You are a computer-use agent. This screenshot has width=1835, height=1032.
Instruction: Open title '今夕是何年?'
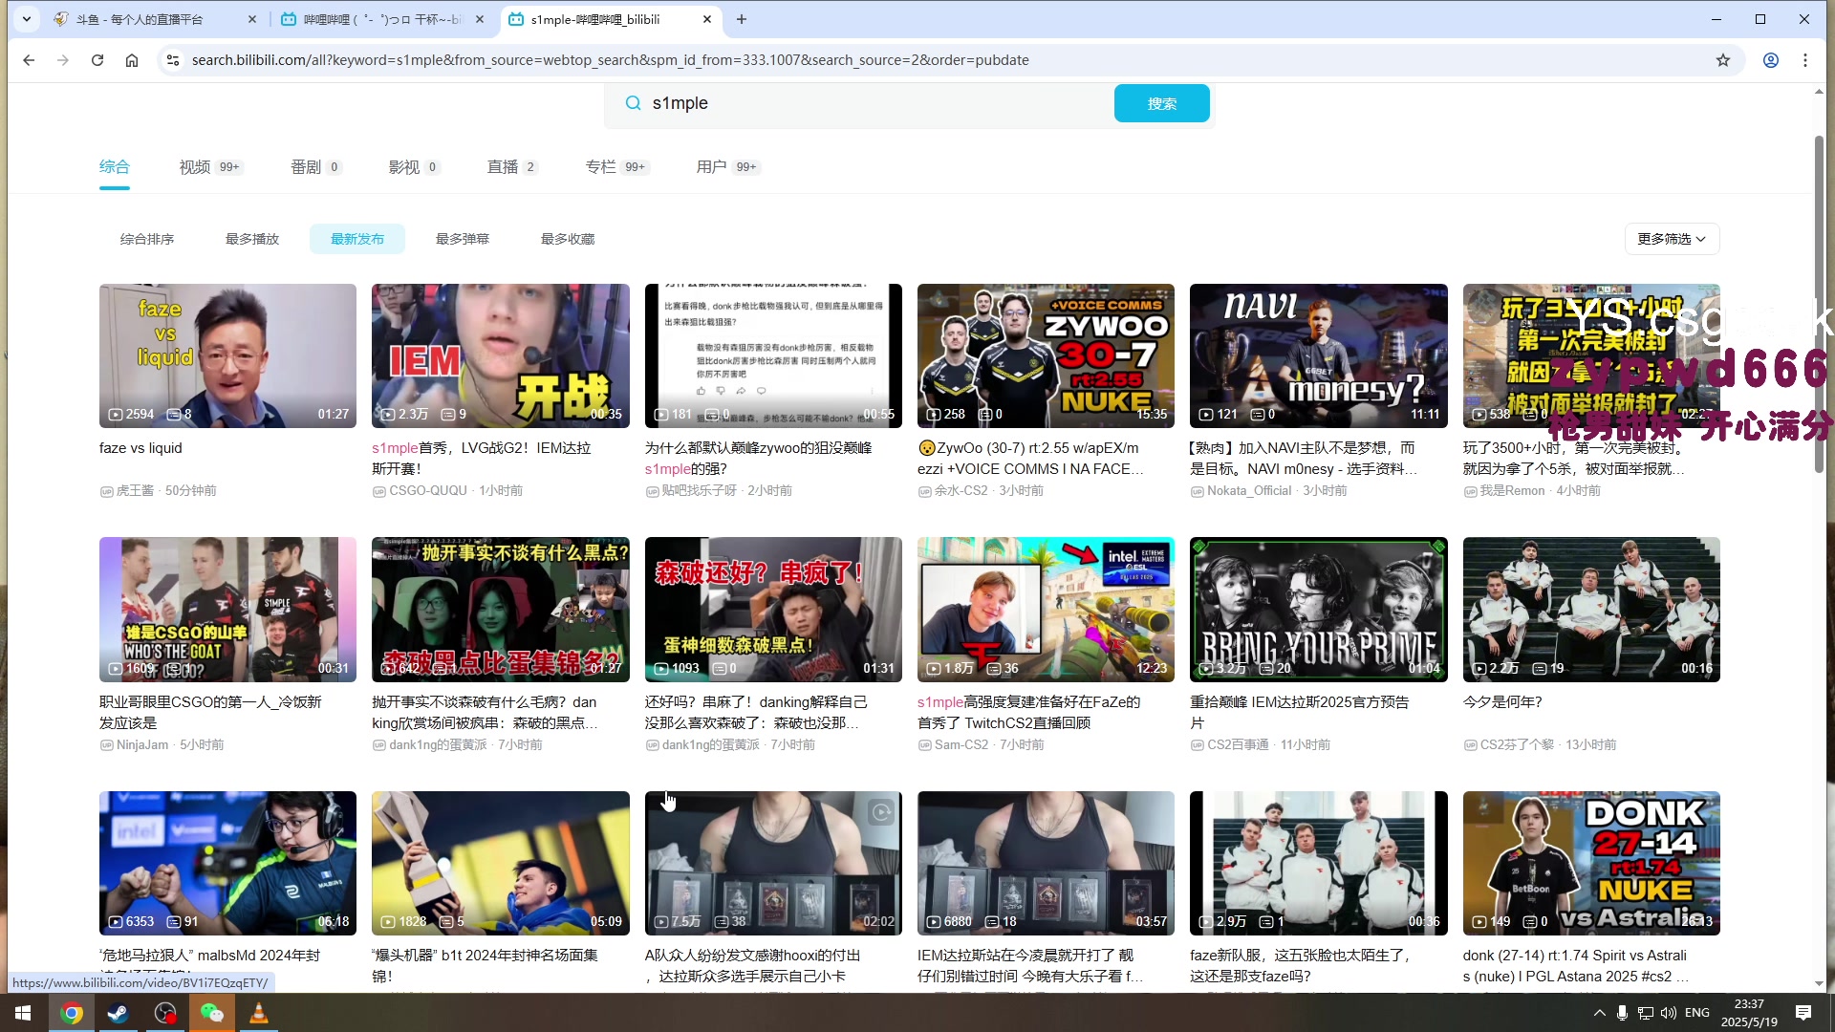1502,702
